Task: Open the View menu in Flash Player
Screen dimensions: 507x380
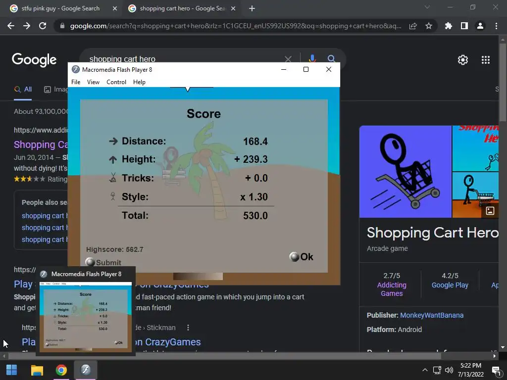Action: [x=93, y=82]
